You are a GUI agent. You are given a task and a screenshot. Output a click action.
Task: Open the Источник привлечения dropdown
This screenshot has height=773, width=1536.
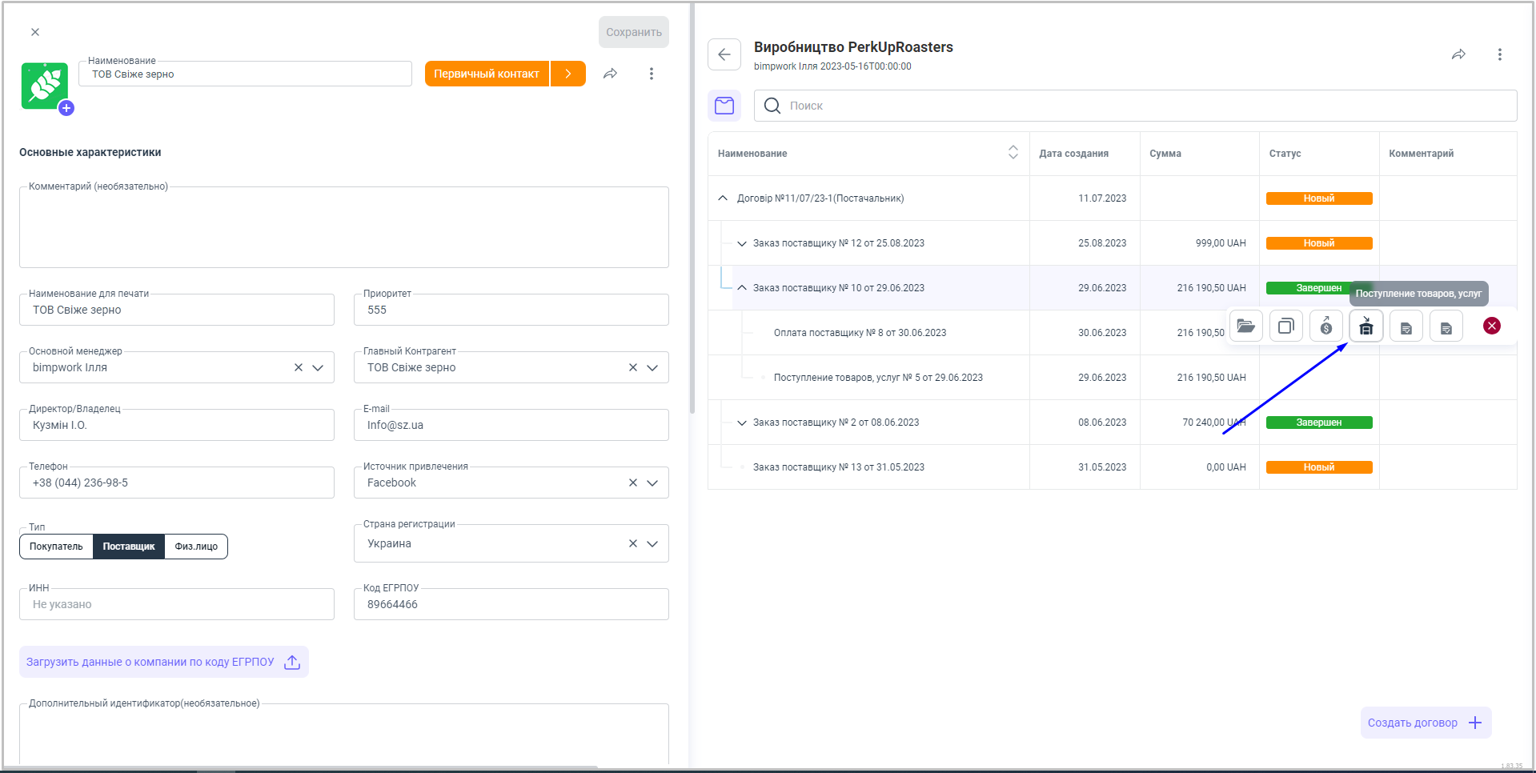click(652, 483)
